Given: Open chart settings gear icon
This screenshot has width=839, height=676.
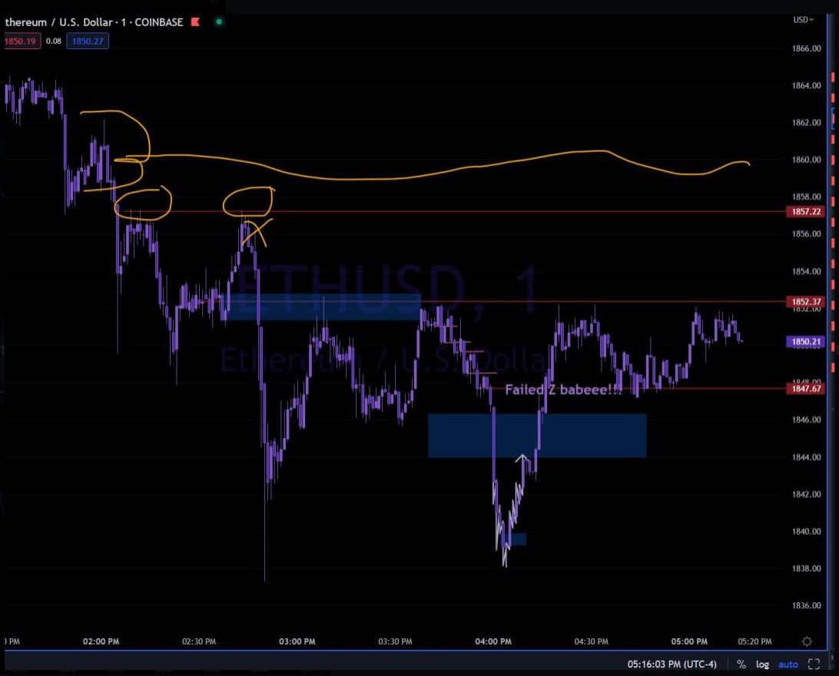Looking at the screenshot, I should 807,641.
